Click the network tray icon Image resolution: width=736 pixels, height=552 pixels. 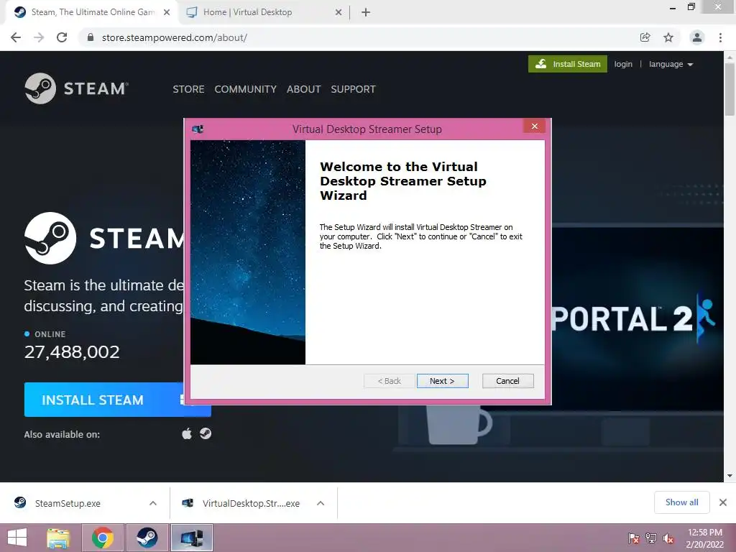[x=651, y=538]
